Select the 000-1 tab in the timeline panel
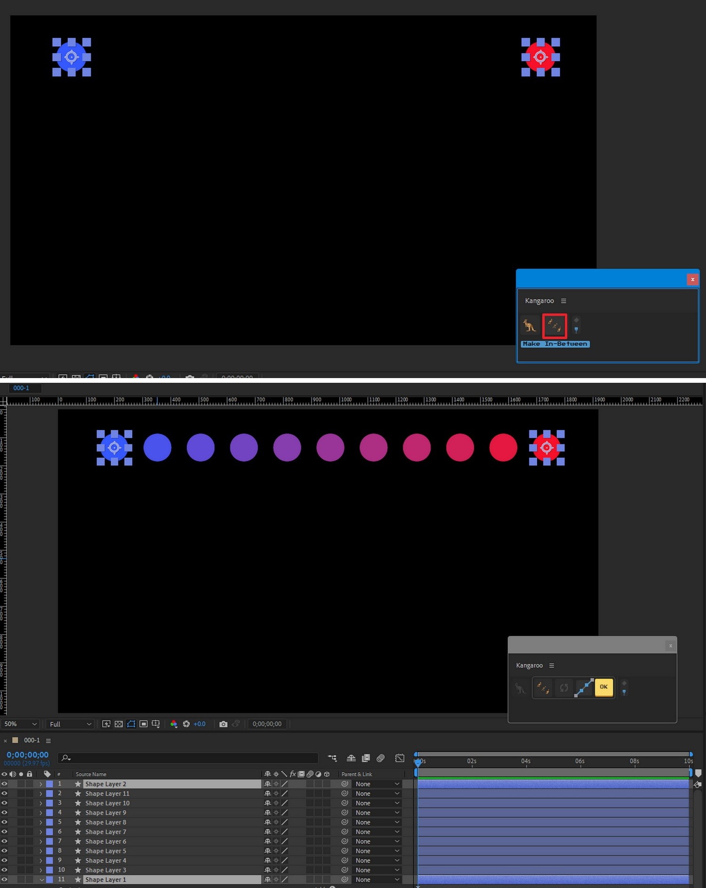Screen dimensions: 706x888 tap(32, 740)
